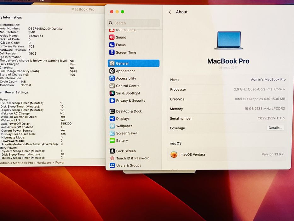Screen dimensions: 294x221
Task: Click serial number 'C02VQ529HTD6'
Action: [271, 118]
